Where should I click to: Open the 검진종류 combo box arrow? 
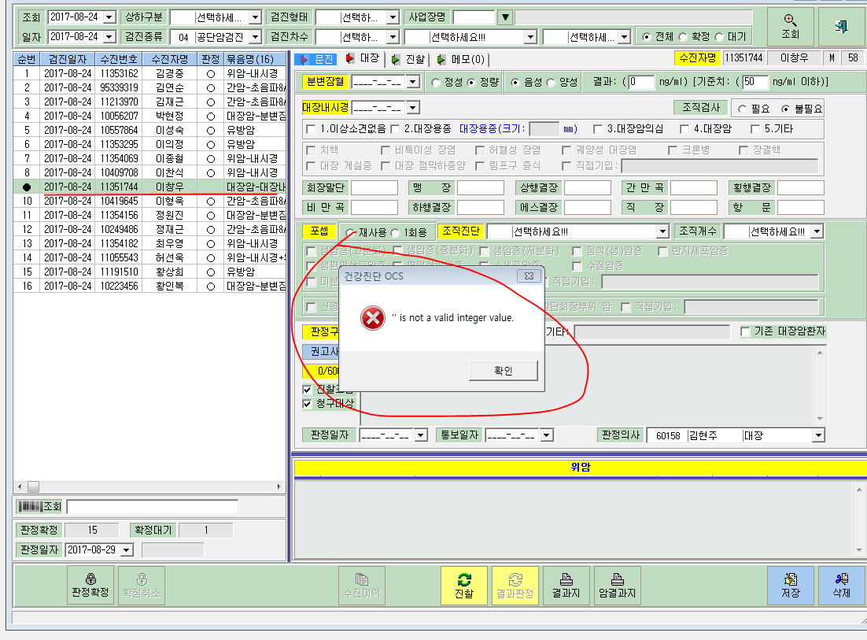[255, 37]
